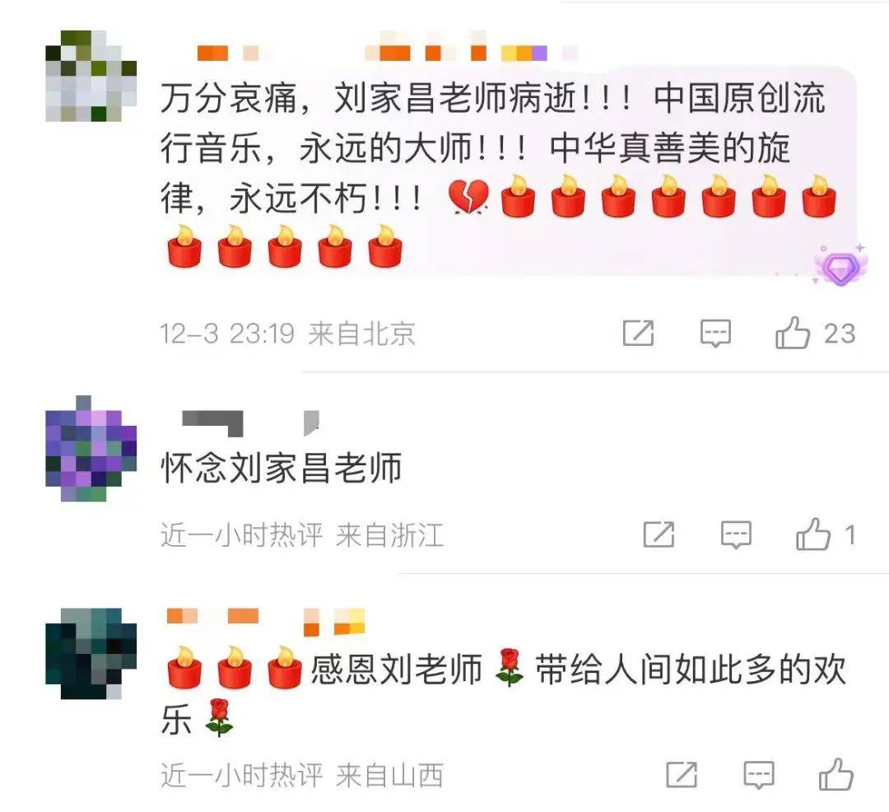Tap the purple diamond VIP badge
The width and height of the screenshot is (889, 812).
point(840,265)
